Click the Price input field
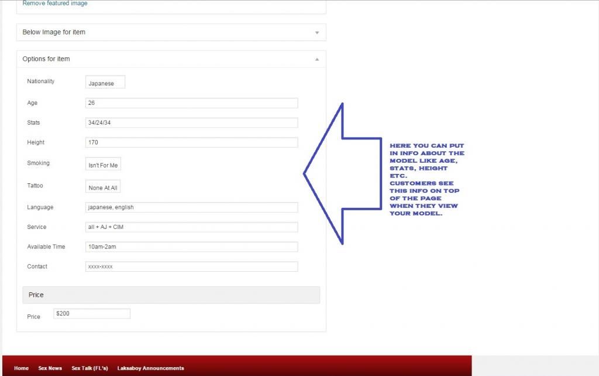Image resolution: width=599 pixels, height=376 pixels. point(92,314)
